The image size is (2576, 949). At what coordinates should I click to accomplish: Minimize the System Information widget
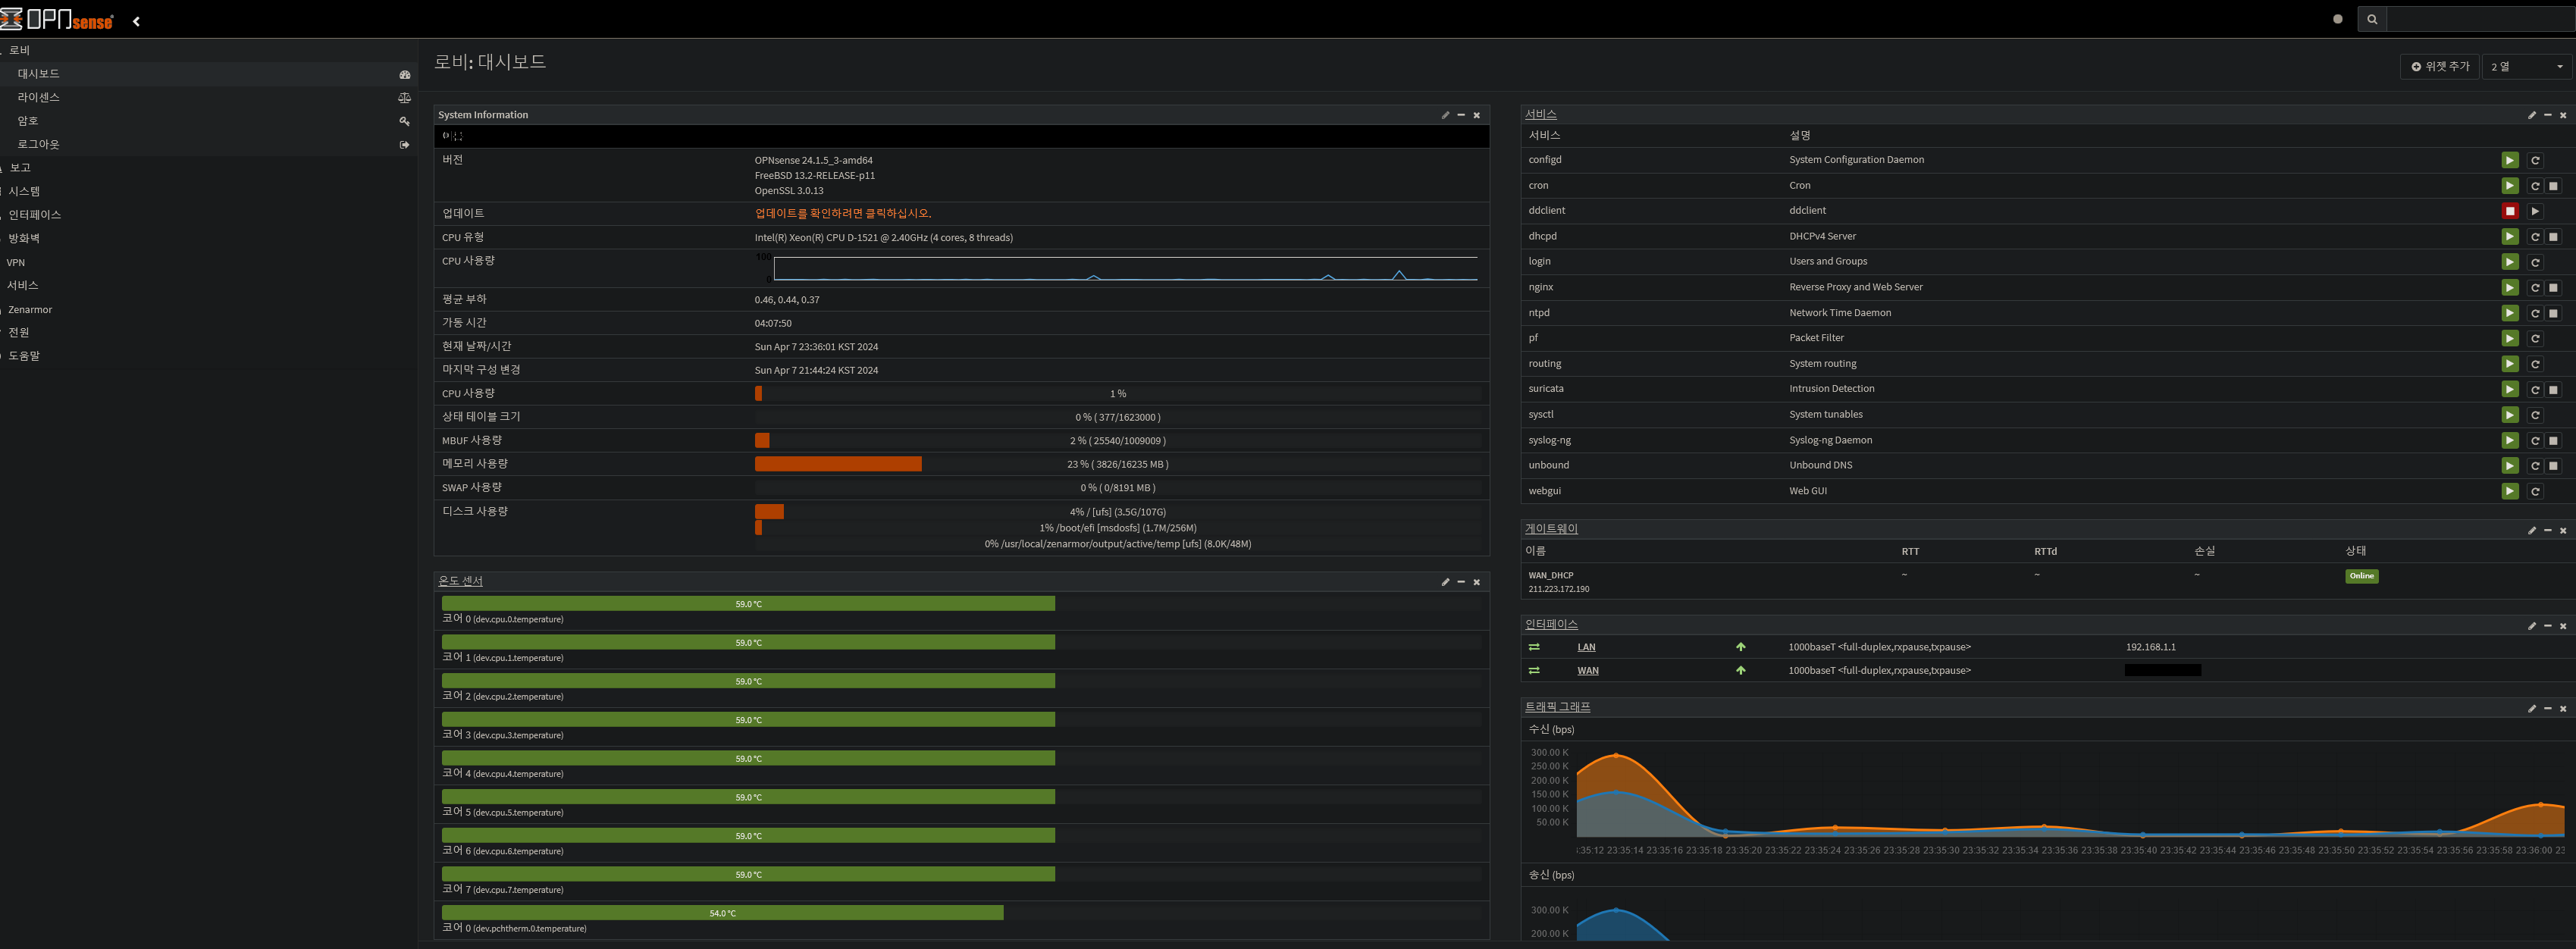click(1461, 115)
